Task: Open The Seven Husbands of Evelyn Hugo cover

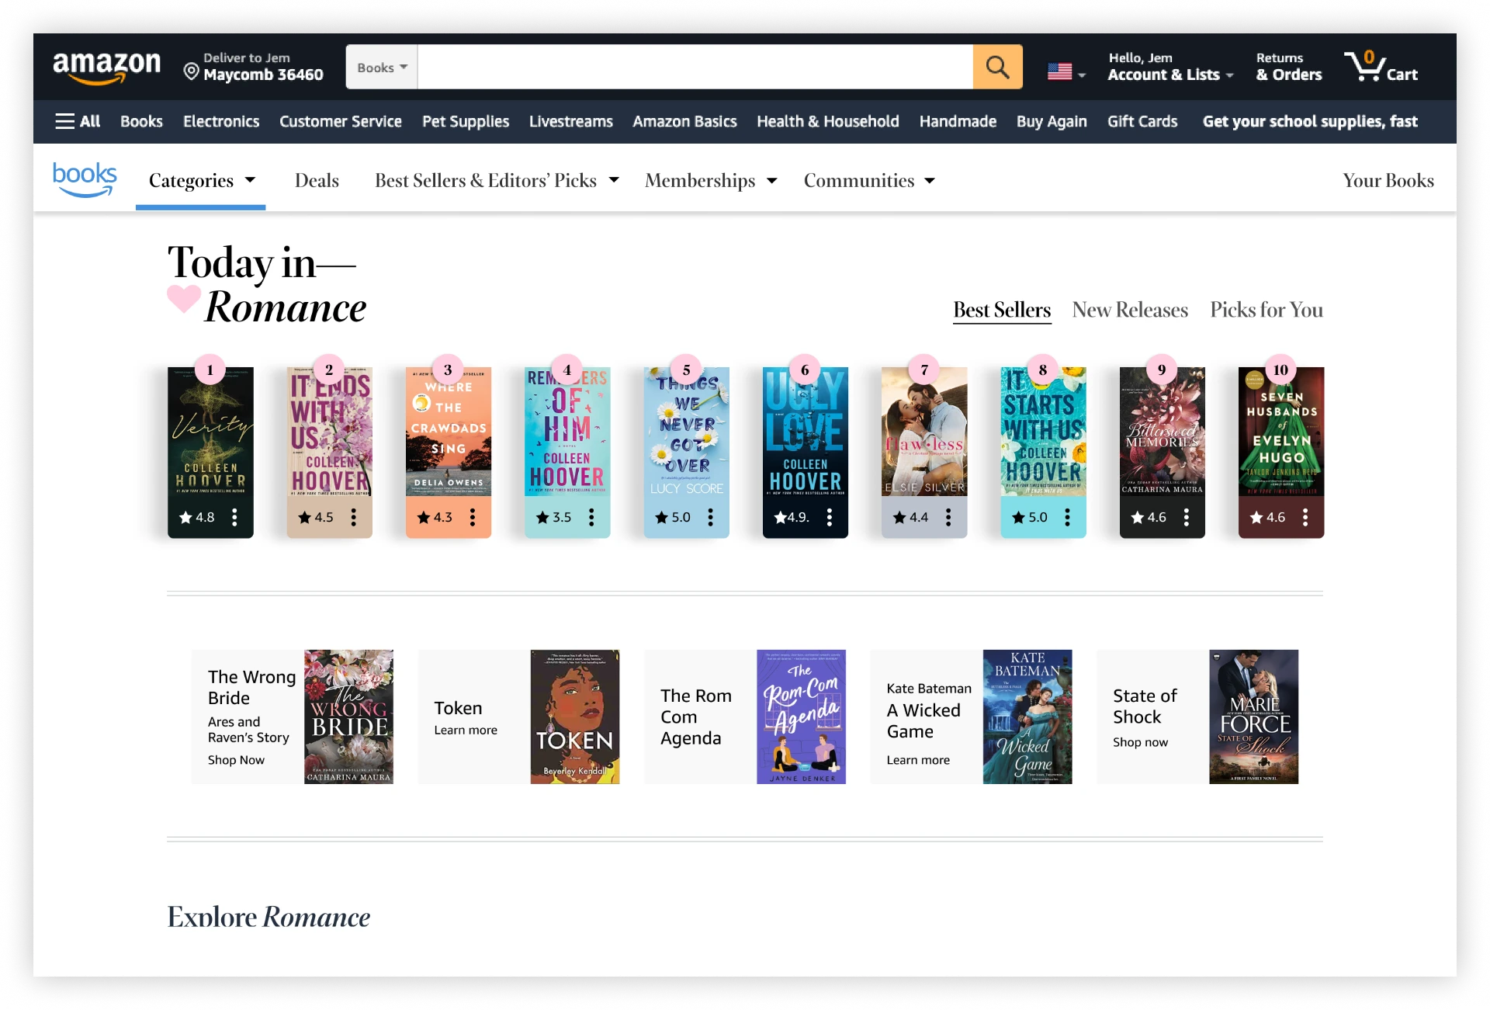Action: click(1281, 432)
